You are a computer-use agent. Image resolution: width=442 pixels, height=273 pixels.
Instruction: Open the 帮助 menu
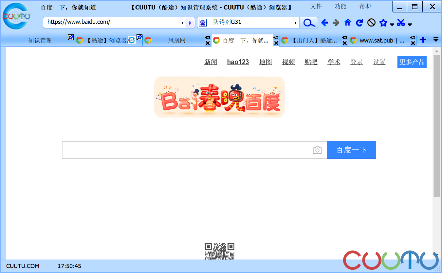(365, 6)
